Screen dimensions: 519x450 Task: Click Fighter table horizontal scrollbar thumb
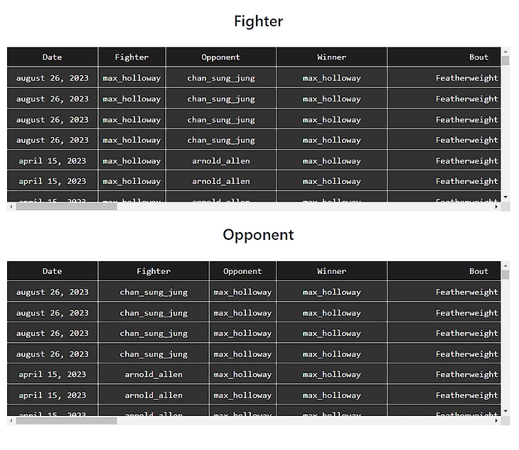[x=67, y=207]
